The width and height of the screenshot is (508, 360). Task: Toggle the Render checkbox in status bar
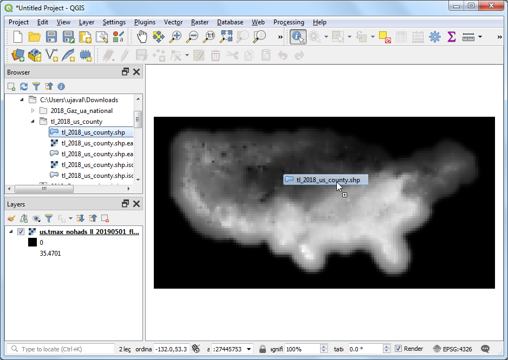coord(399,349)
